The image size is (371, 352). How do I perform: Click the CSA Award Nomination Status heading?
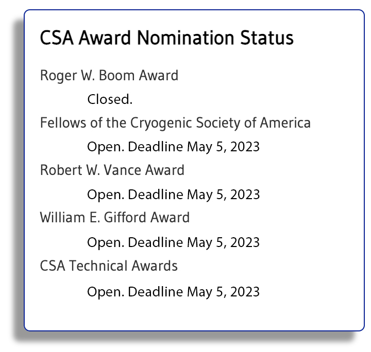pos(167,38)
